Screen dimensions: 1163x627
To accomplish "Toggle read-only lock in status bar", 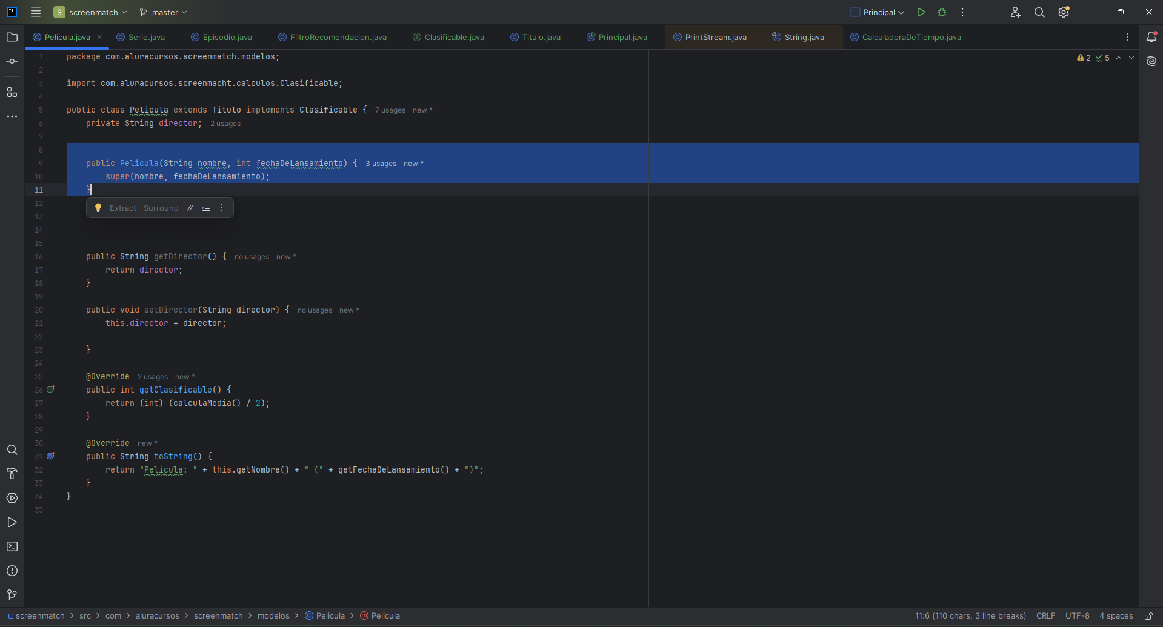I will pyautogui.click(x=1148, y=616).
